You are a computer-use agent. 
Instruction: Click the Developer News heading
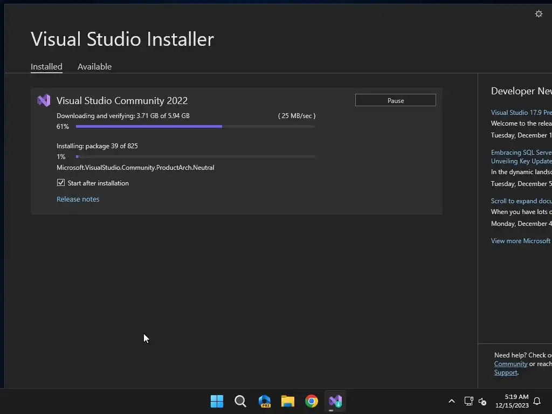coord(521,91)
